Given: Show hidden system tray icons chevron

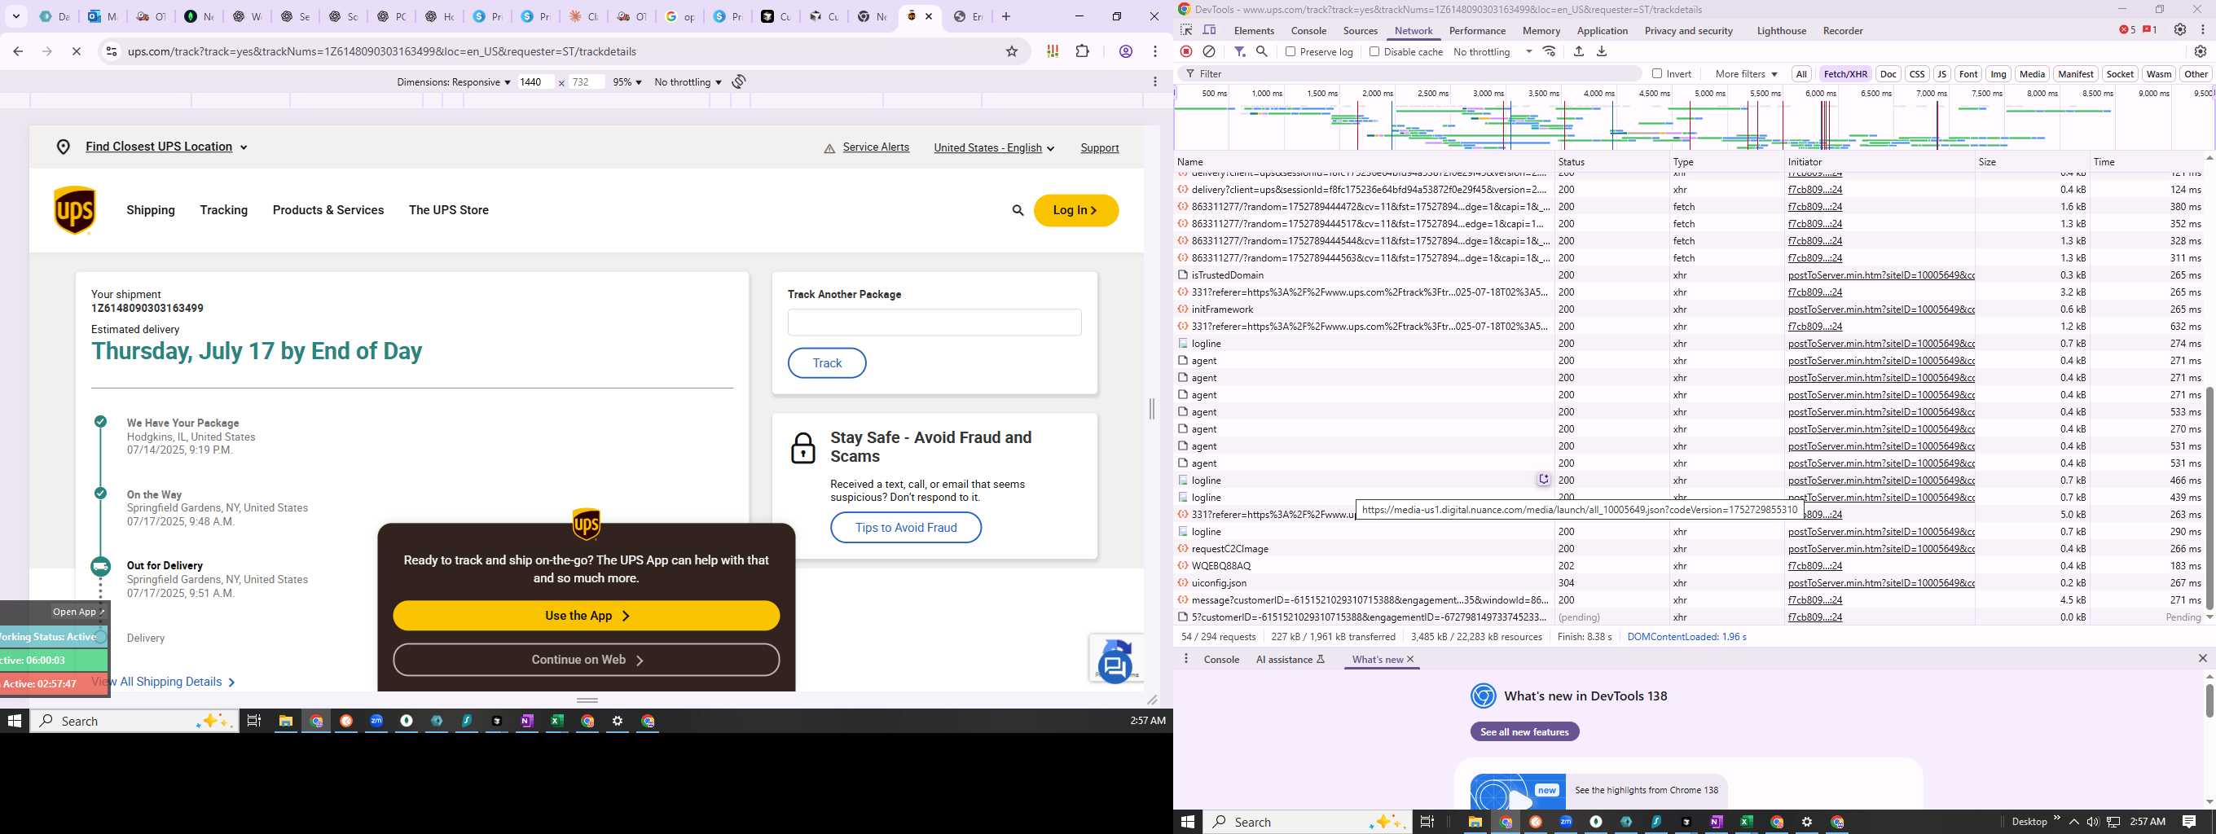Looking at the screenshot, I should pos(2074,822).
